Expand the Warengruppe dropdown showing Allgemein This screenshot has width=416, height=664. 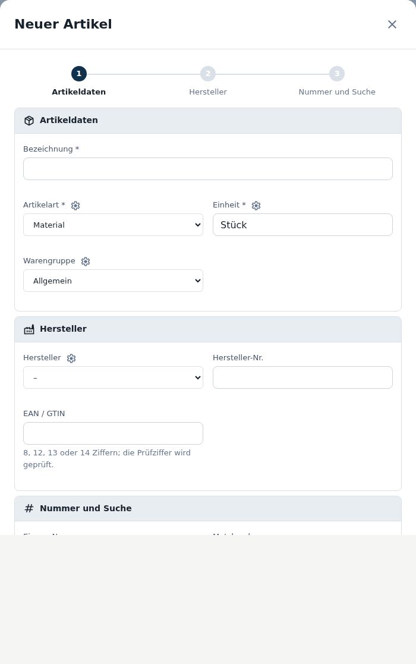tap(113, 281)
